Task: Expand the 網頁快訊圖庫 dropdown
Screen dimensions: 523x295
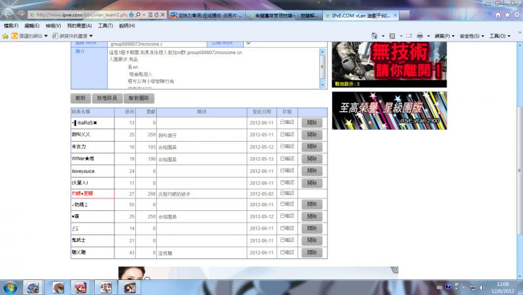Action: (x=91, y=36)
